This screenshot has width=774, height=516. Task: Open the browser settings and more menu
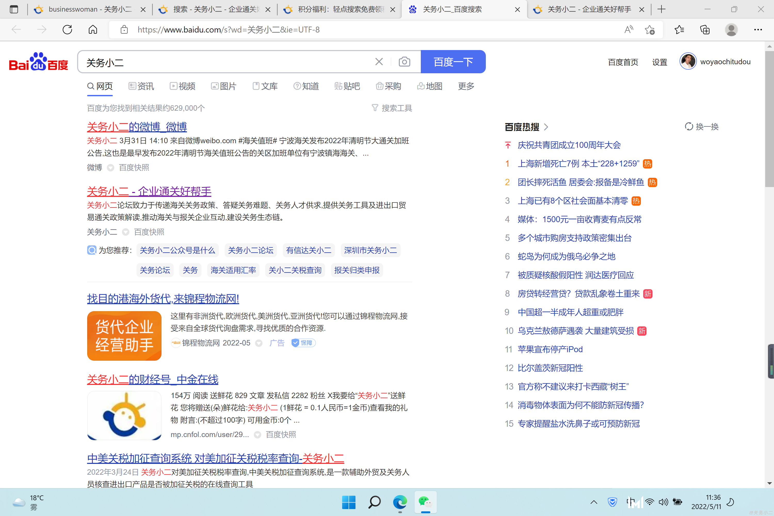(x=758, y=30)
